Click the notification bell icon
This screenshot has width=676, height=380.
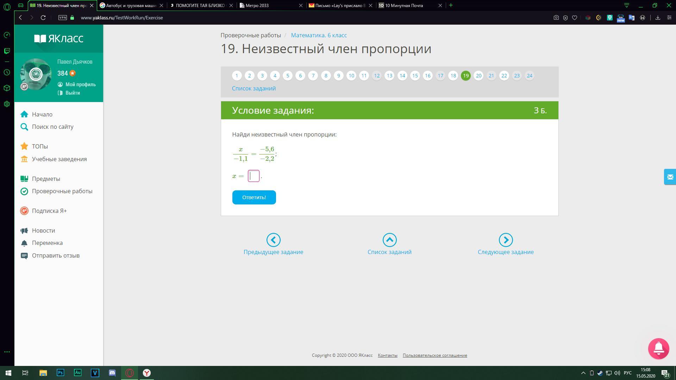point(658,348)
